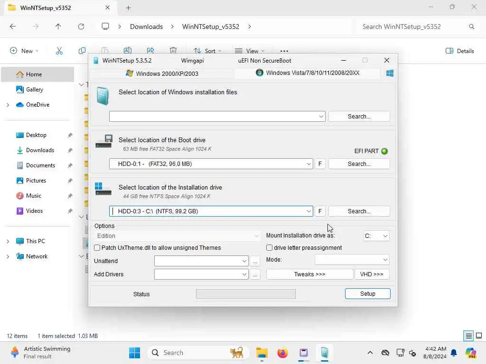Screen dimensions: 486x364
Task: Click the WinNTSetup taskbar icon
Action: pos(324,353)
